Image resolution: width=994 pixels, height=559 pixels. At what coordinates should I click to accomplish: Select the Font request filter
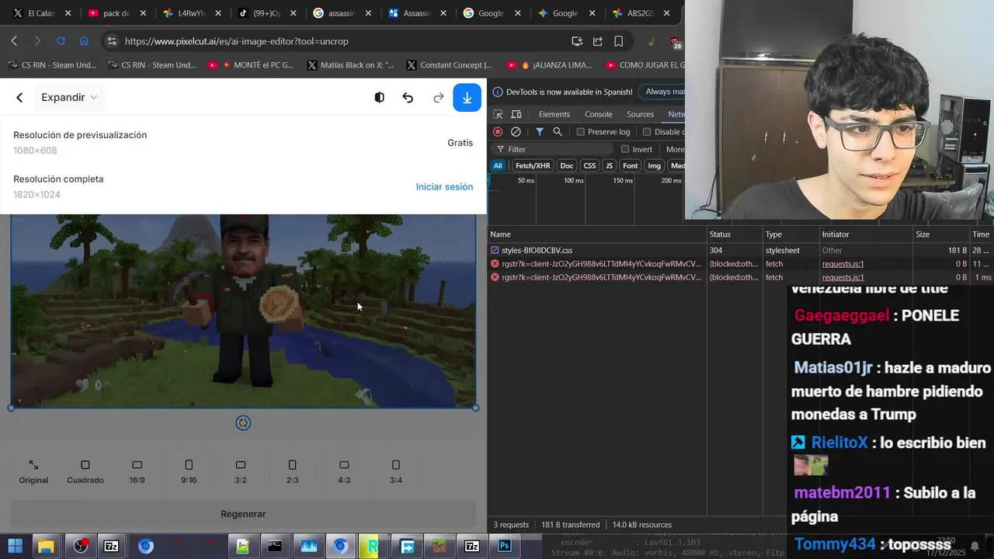coord(631,165)
